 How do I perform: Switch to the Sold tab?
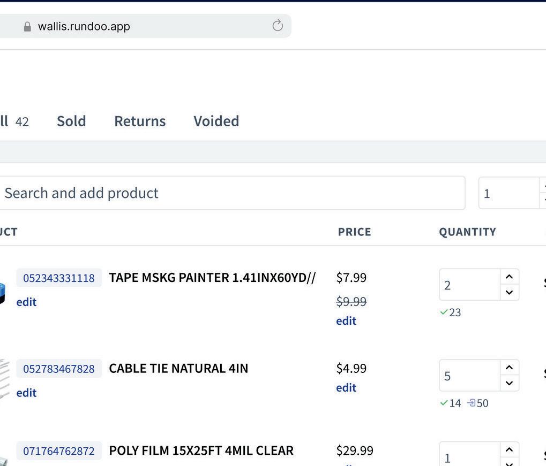tap(71, 121)
